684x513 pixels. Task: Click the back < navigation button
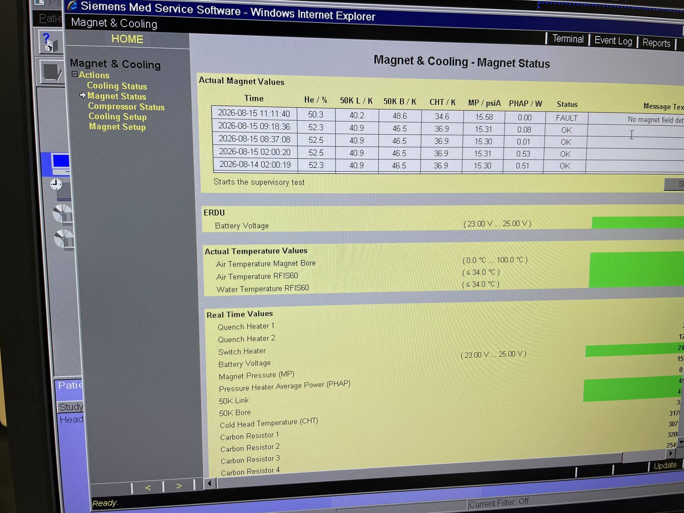coord(148,488)
